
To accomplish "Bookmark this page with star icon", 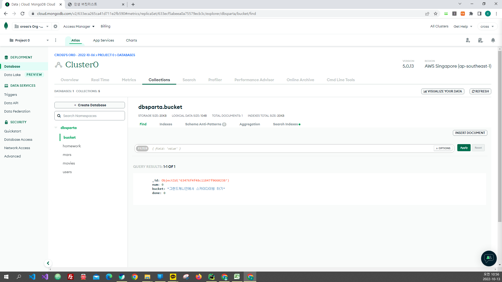I will pos(436,14).
